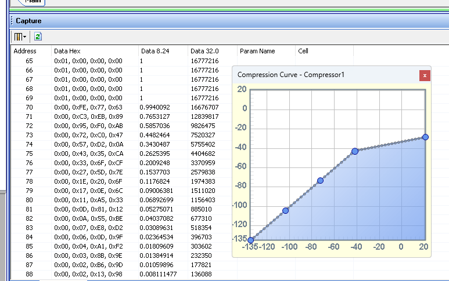Click the refresh capture icon

click(38, 37)
